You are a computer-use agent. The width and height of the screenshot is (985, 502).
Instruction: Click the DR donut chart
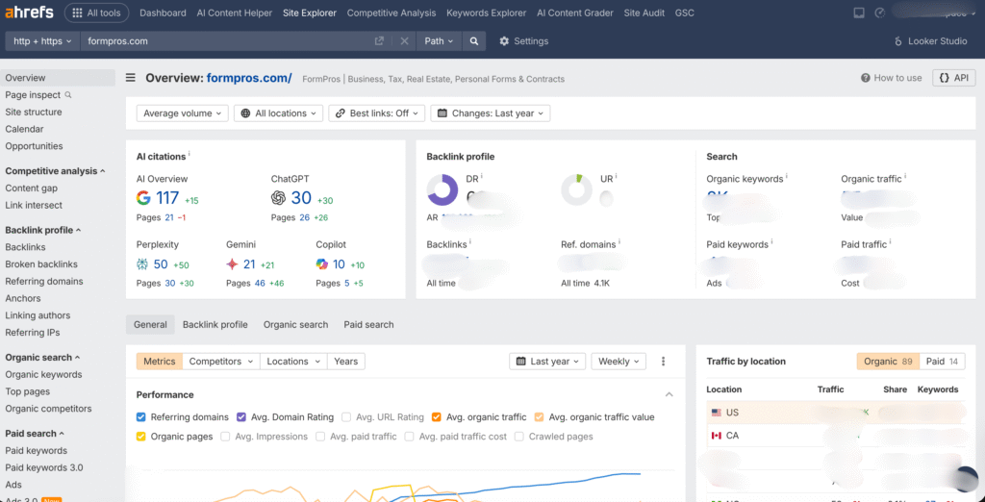(442, 190)
